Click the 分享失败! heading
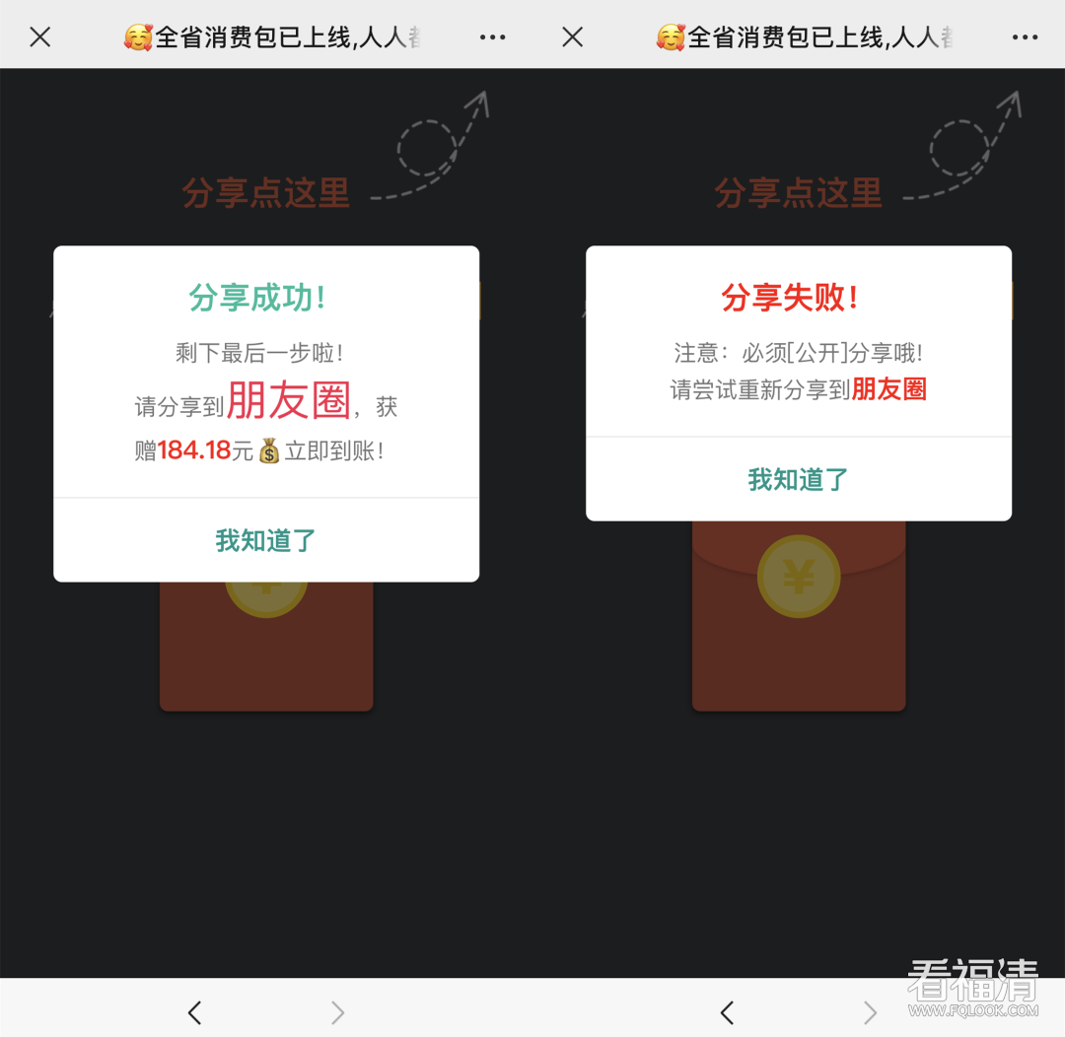The image size is (1065, 1037). 790,298
